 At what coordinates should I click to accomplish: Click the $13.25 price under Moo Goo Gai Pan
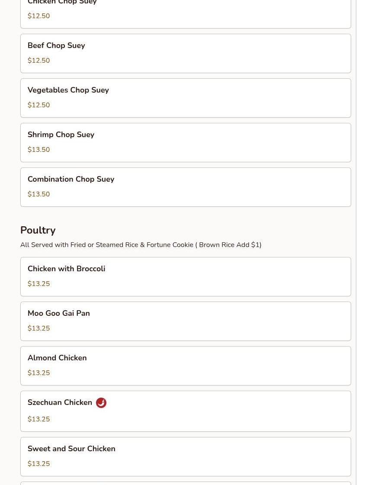pyautogui.click(x=38, y=328)
